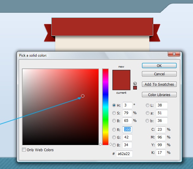The width and height of the screenshot is (193, 169).
Task: Click the hex field a62a22
Action: click(x=124, y=154)
